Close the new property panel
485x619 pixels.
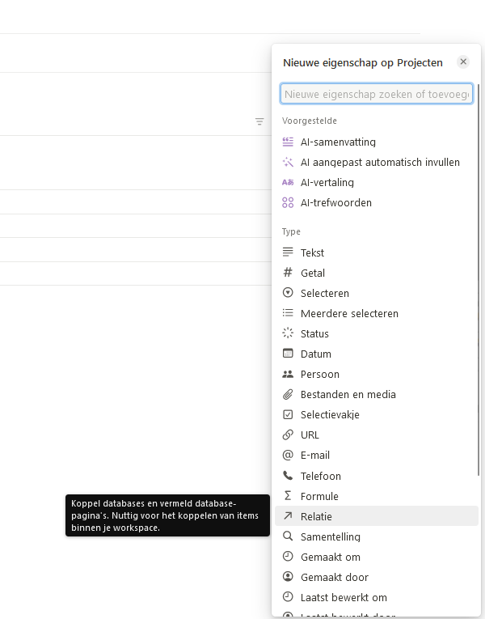coord(463,61)
